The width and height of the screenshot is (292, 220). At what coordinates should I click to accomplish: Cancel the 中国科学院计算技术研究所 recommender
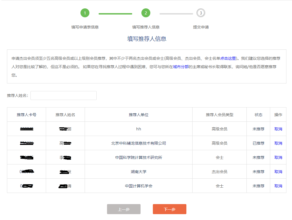[x=278, y=157]
